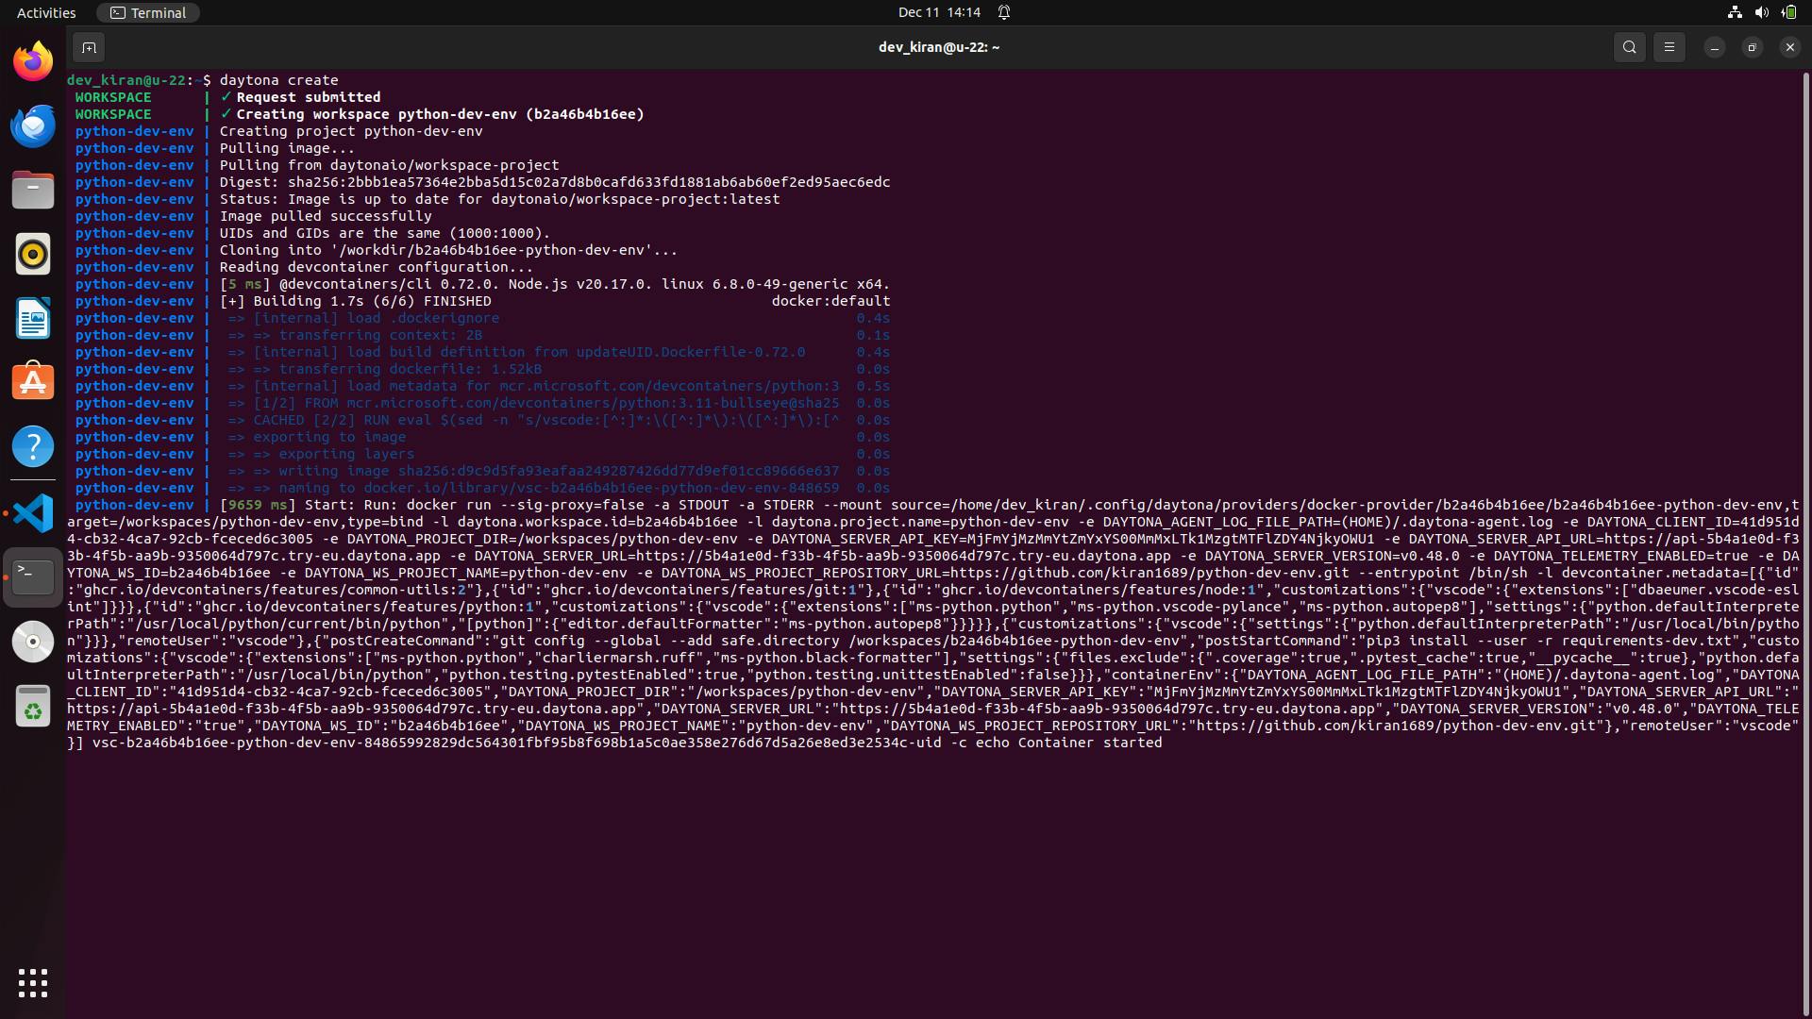Click the 'Status: Image is up to date' line
Screen dimensions: 1812x1019
pos(499,199)
